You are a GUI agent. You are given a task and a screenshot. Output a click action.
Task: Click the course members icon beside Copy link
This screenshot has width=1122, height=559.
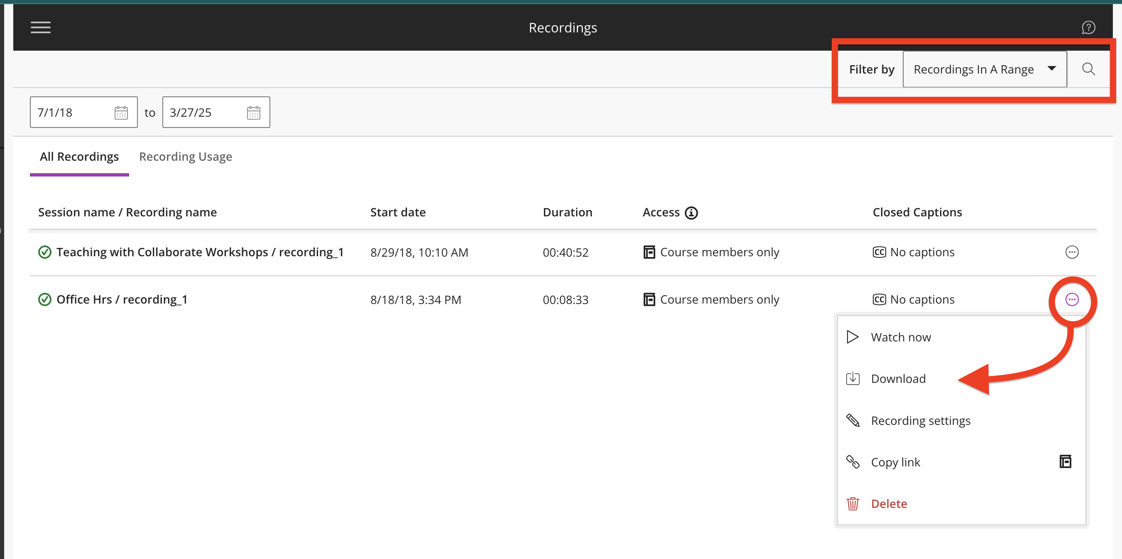coord(1065,461)
